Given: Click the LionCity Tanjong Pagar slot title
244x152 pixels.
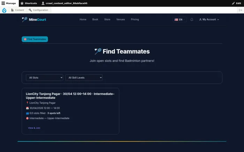Looking at the screenshot, I should 70,96.
